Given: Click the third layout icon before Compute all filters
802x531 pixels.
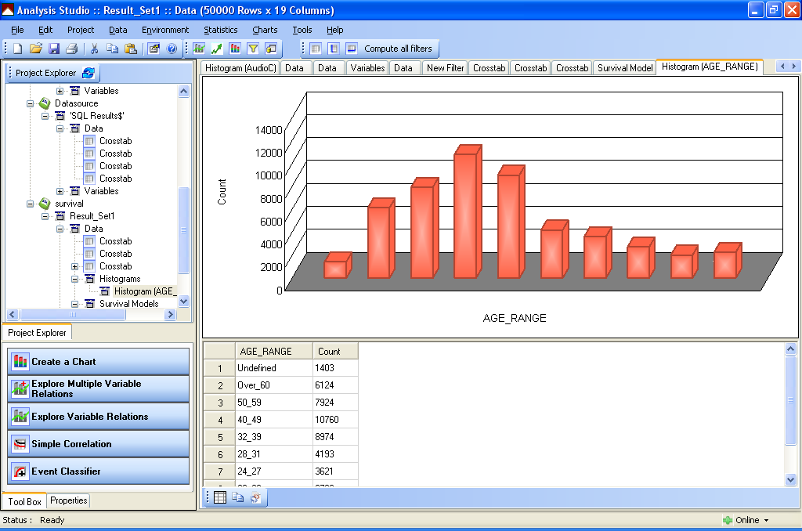Looking at the screenshot, I should pyautogui.click(x=352, y=49).
